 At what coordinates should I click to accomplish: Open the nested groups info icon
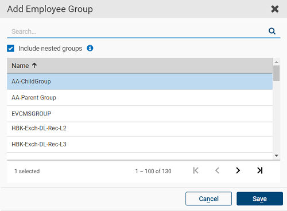[x=90, y=48]
